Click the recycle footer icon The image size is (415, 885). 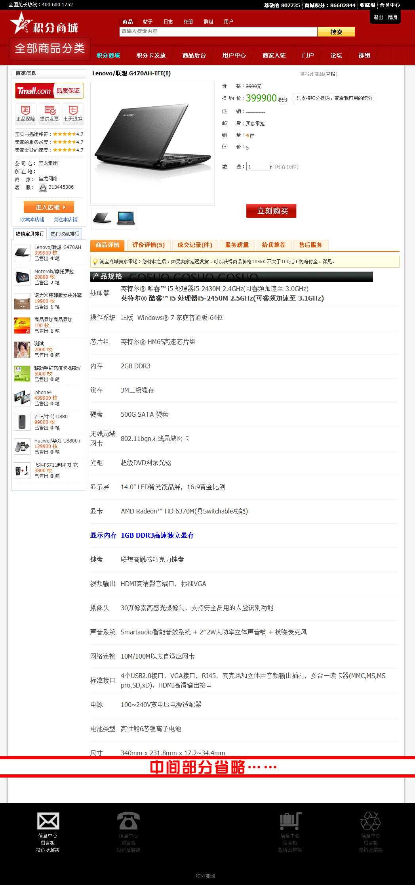371,821
